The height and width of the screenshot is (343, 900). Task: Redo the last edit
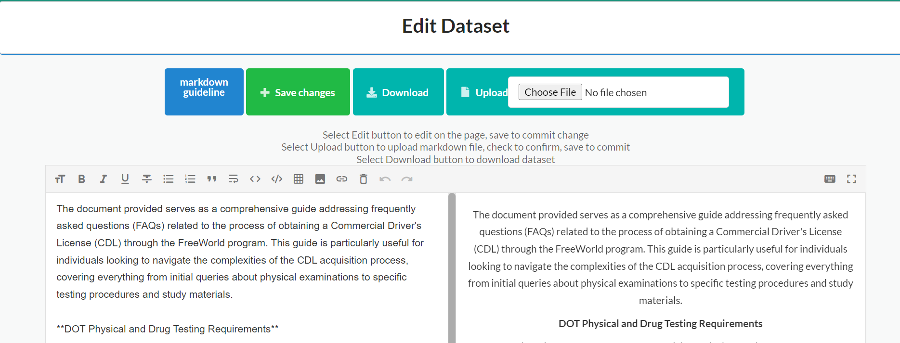(406, 179)
